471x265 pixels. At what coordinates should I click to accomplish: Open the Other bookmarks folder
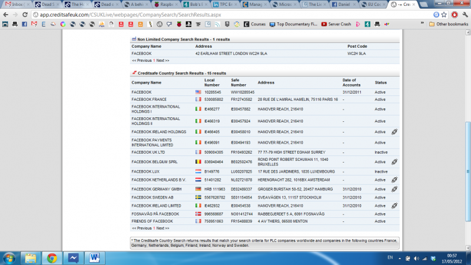tap(449, 24)
